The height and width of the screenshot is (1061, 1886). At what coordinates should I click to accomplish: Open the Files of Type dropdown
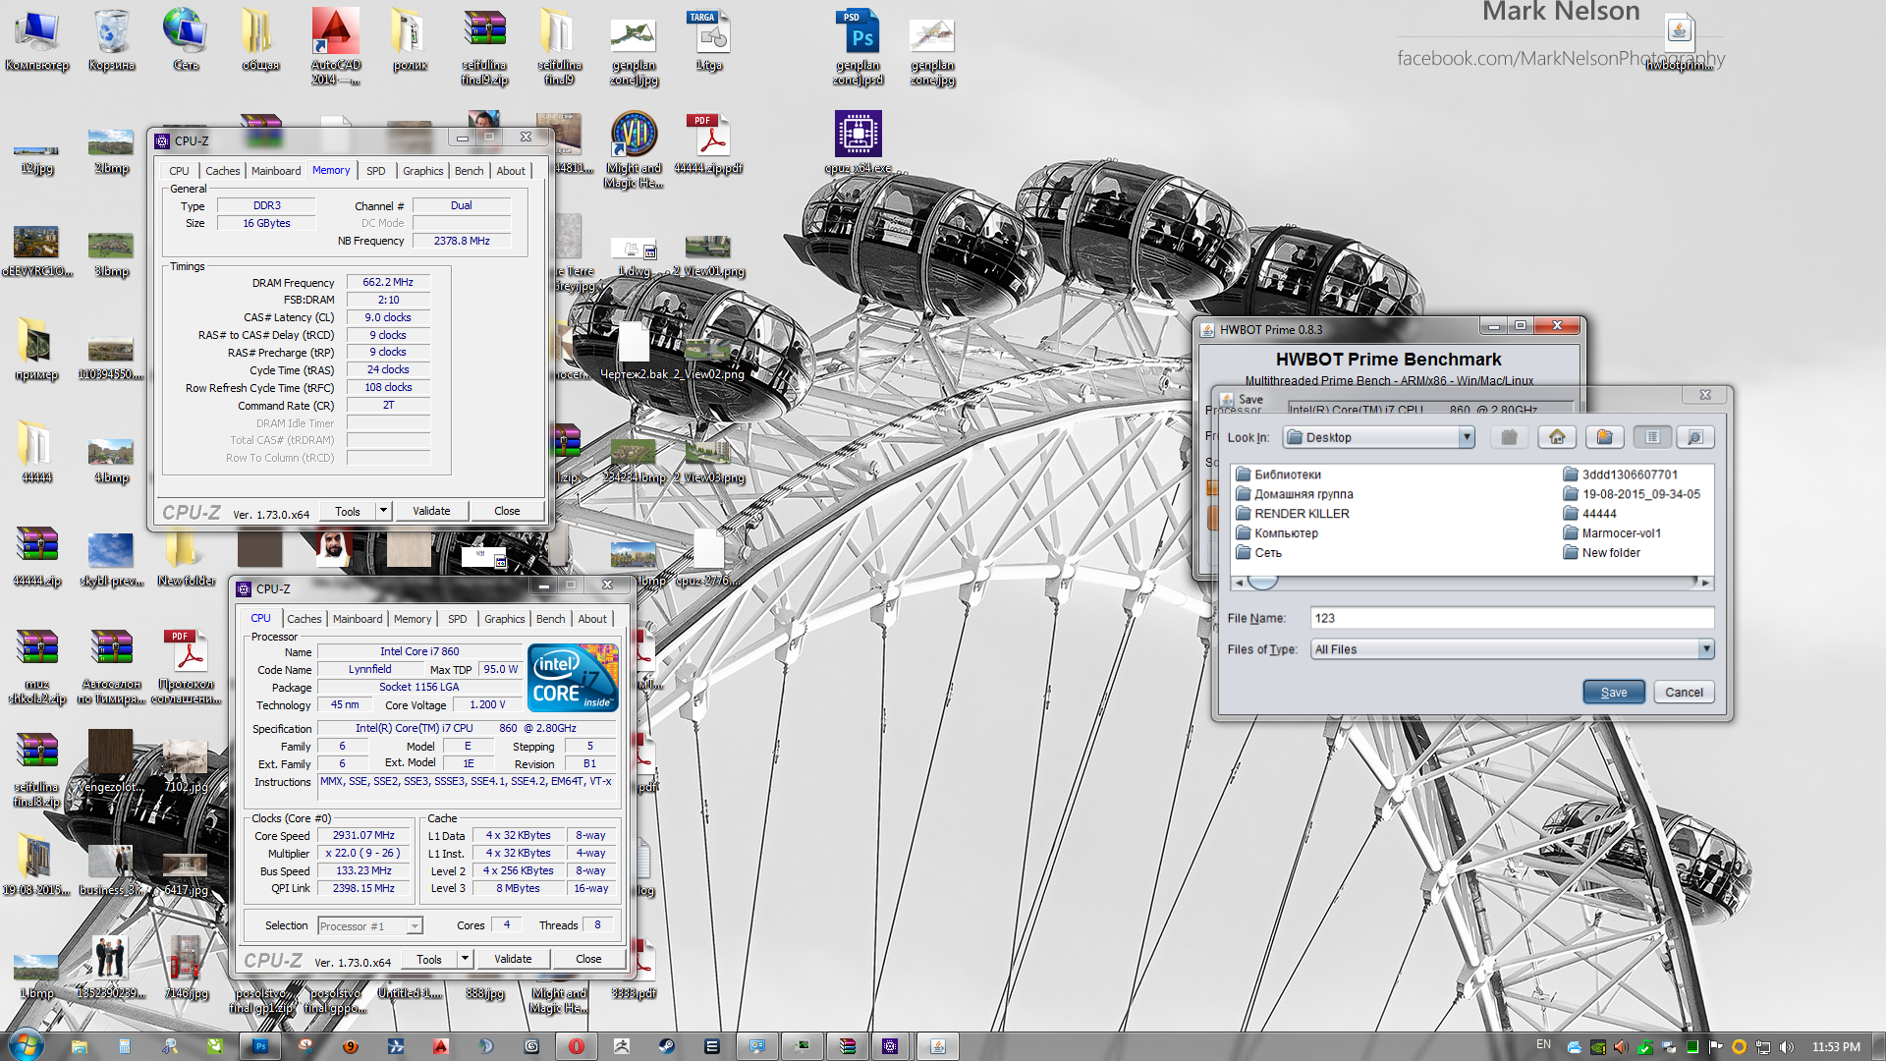(x=1513, y=649)
